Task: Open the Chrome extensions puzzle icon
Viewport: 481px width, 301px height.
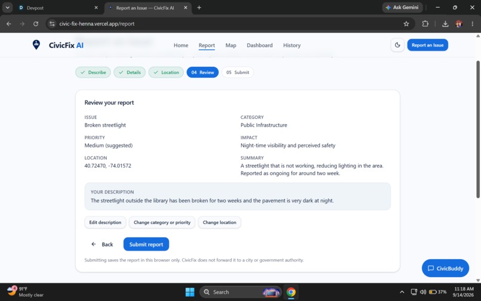Action: coord(425,24)
